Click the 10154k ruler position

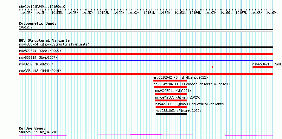[x=42, y=13]
